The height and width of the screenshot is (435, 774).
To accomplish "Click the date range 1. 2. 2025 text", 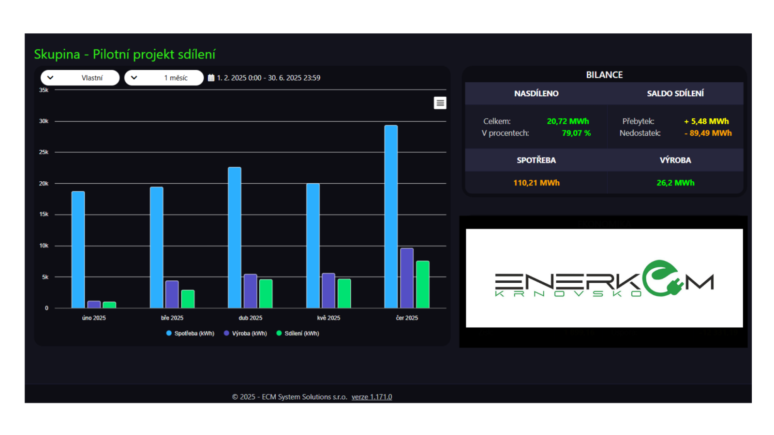I will point(268,78).
